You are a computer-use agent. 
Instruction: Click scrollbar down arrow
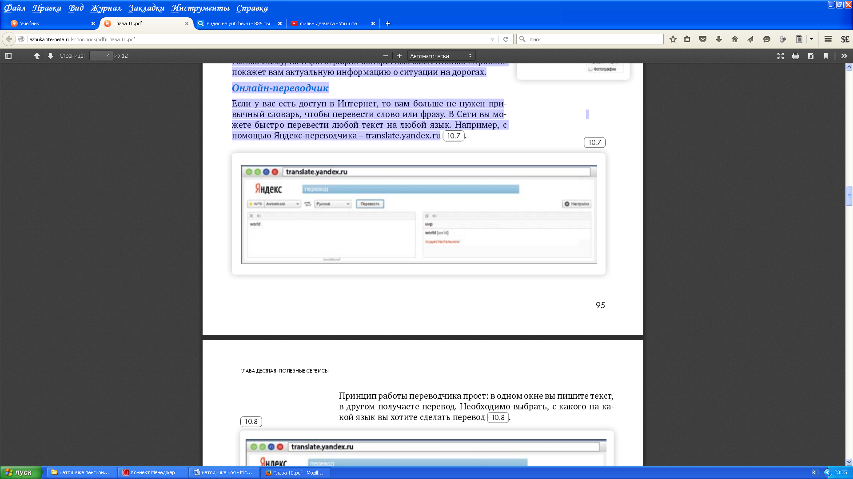pos(849,462)
